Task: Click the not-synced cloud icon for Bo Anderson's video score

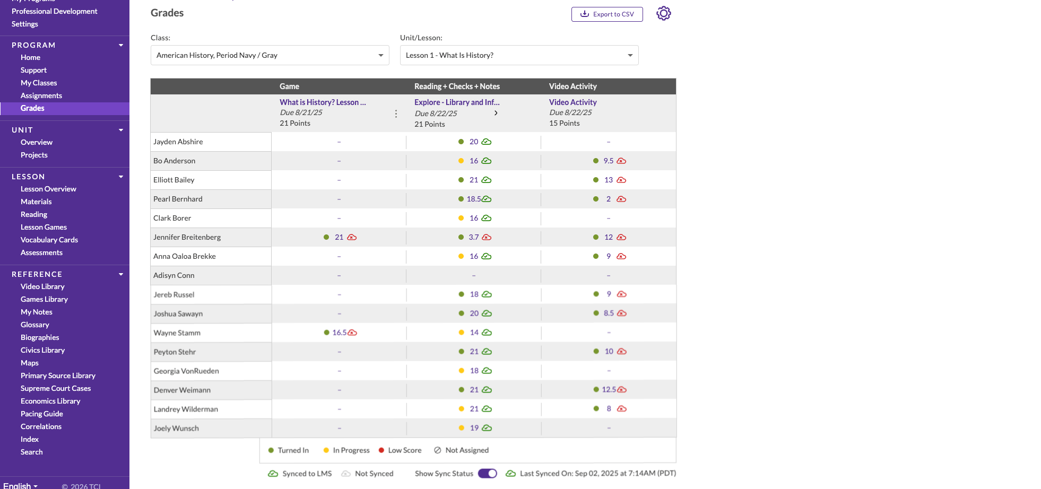Action: [621, 161]
